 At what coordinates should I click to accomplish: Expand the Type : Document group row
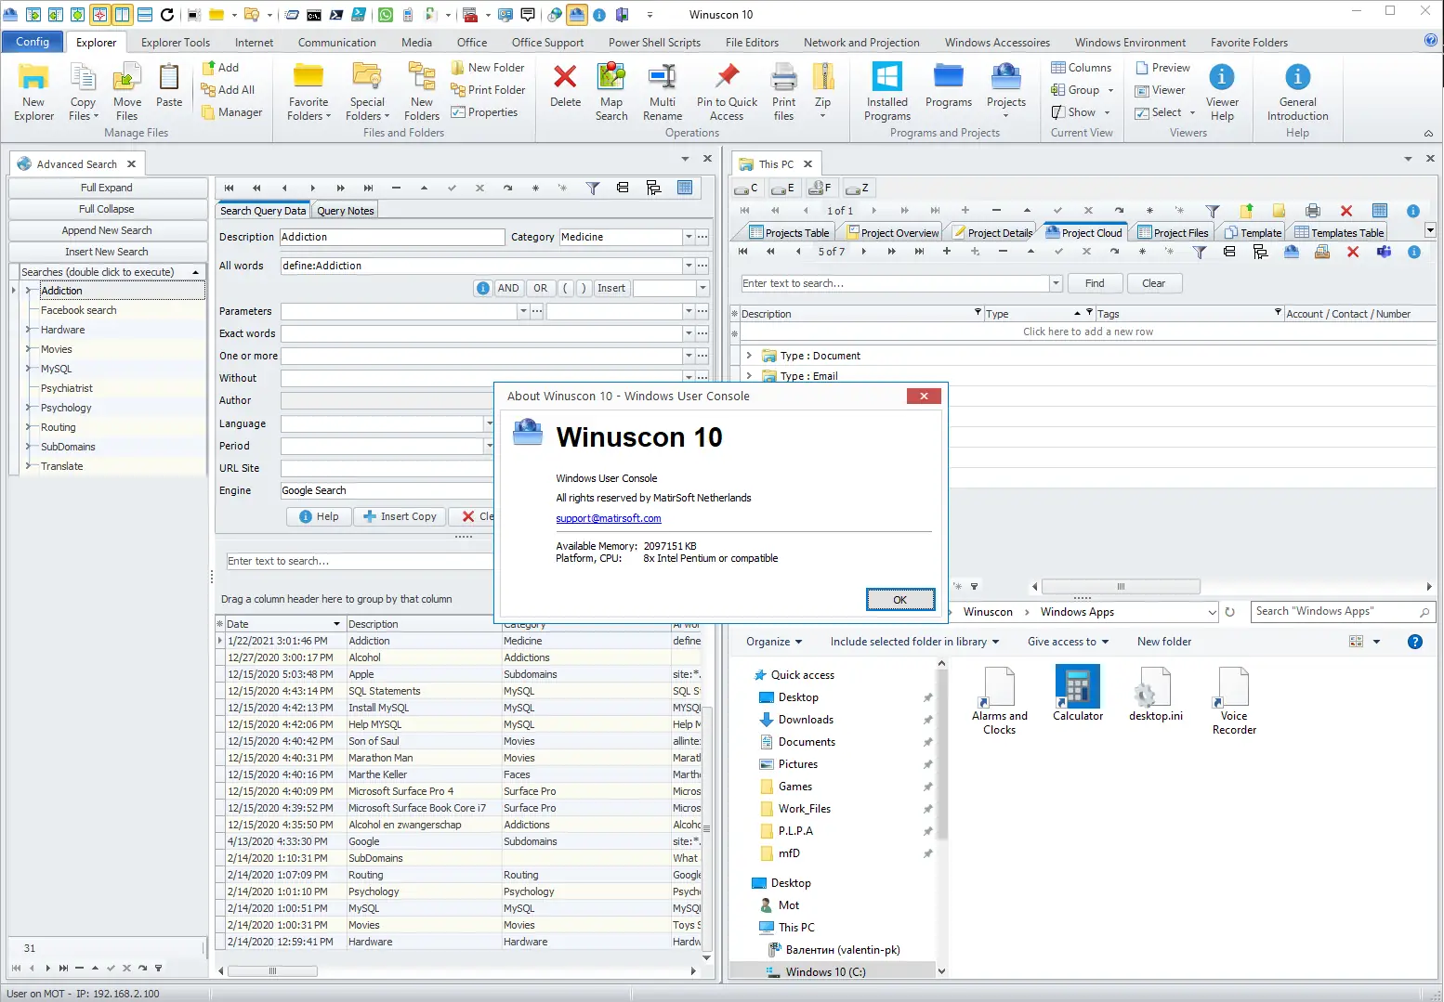pyautogui.click(x=749, y=356)
